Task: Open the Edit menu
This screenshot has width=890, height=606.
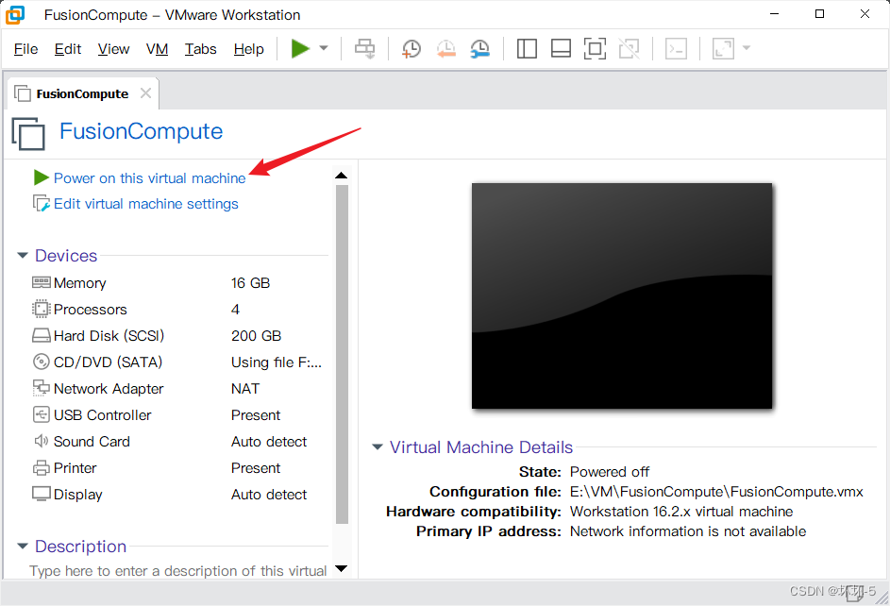Action: tap(68, 49)
